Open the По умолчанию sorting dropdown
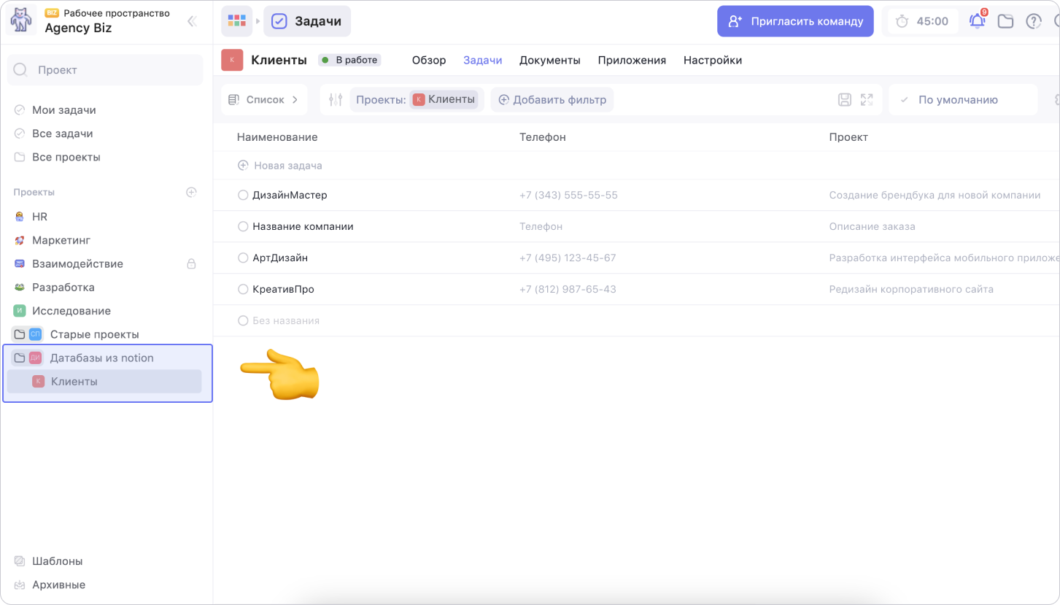This screenshot has width=1060, height=605. pos(957,100)
